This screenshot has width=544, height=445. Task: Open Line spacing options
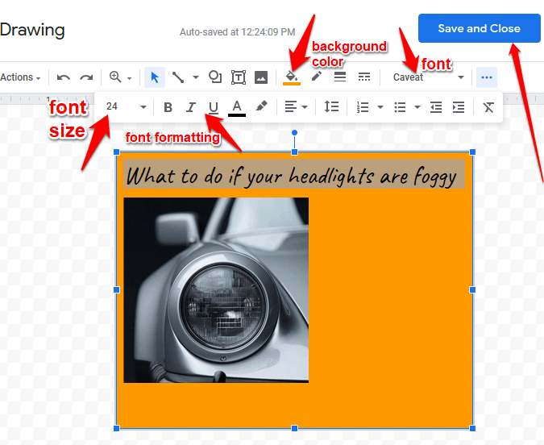(331, 107)
